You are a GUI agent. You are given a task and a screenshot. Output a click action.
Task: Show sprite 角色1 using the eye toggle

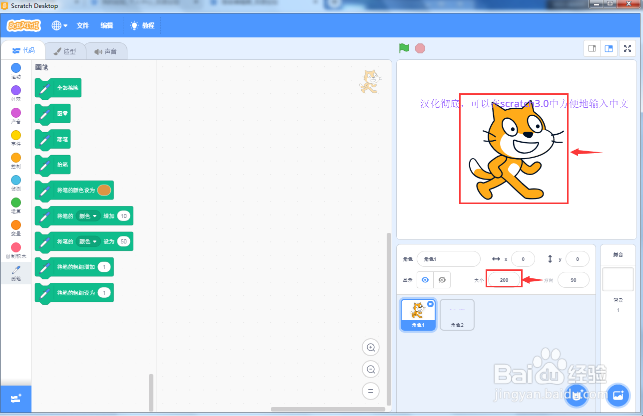click(x=425, y=280)
